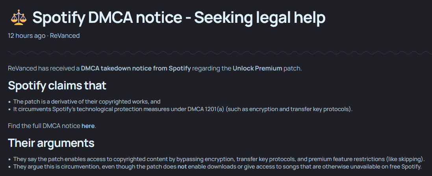Click the 'Find the full DMCA notice' sentence
Viewport: 432px width, 176px height.
pyautogui.click(x=44, y=126)
